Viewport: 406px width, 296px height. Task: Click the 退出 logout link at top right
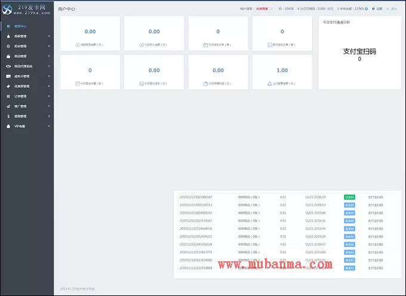click(393, 9)
